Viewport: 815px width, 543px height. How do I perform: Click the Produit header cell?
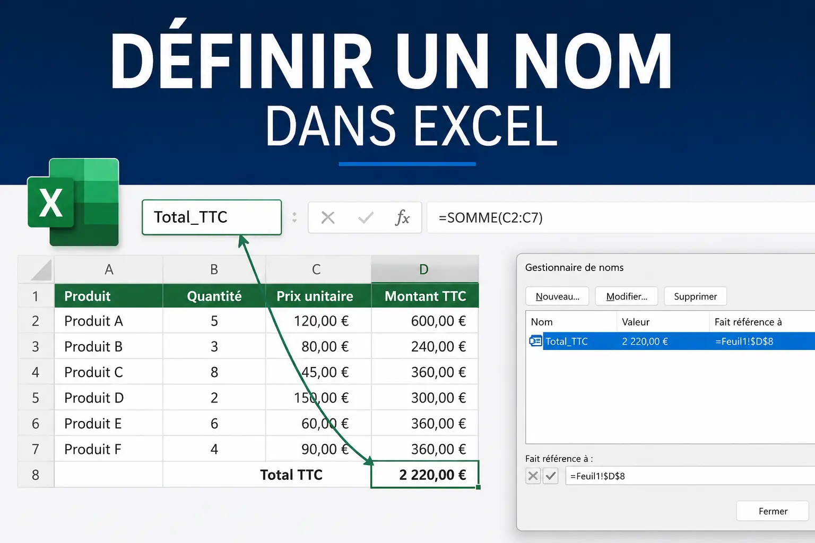click(109, 296)
